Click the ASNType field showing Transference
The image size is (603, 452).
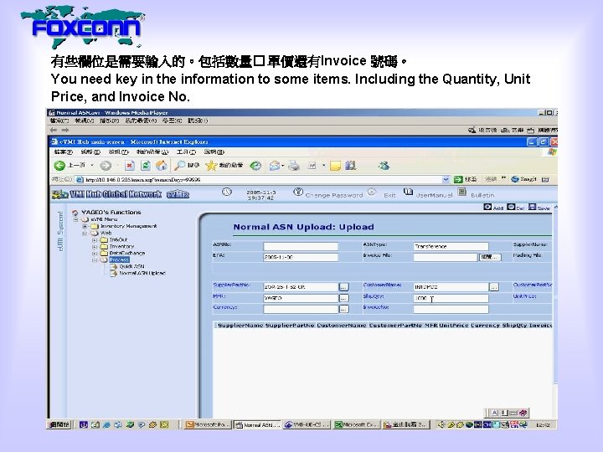pos(451,246)
